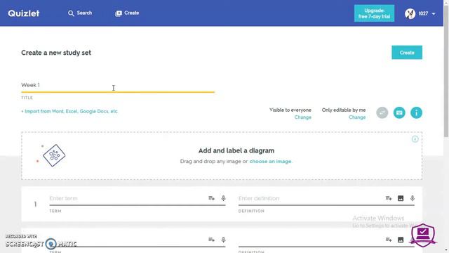Screen dimensions: 449x253
Task: Open the user avatar picture
Action: click(410, 13)
